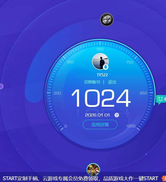This screenshot has width=166, height=182.
Task: Open the PUBG game avatar icon below the gauge
Action: (x=93, y=169)
